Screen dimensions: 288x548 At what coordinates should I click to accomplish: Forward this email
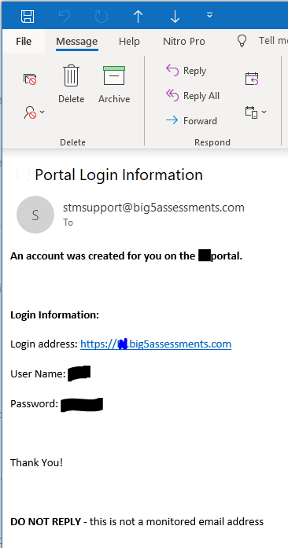[191, 121]
